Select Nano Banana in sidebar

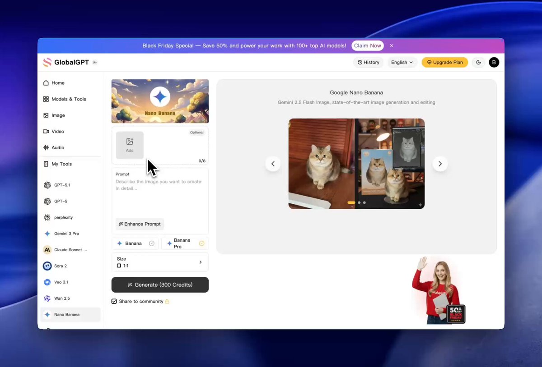point(70,315)
